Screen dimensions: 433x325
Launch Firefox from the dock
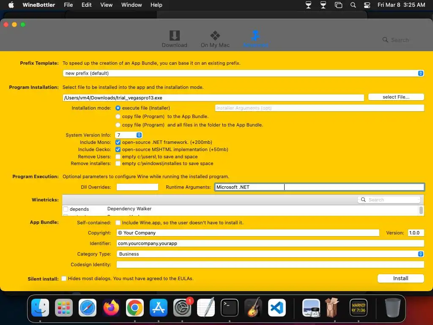coord(111,308)
